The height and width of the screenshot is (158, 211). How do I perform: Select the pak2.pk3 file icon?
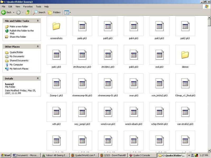pyautogui.click(x=185, y=26)
